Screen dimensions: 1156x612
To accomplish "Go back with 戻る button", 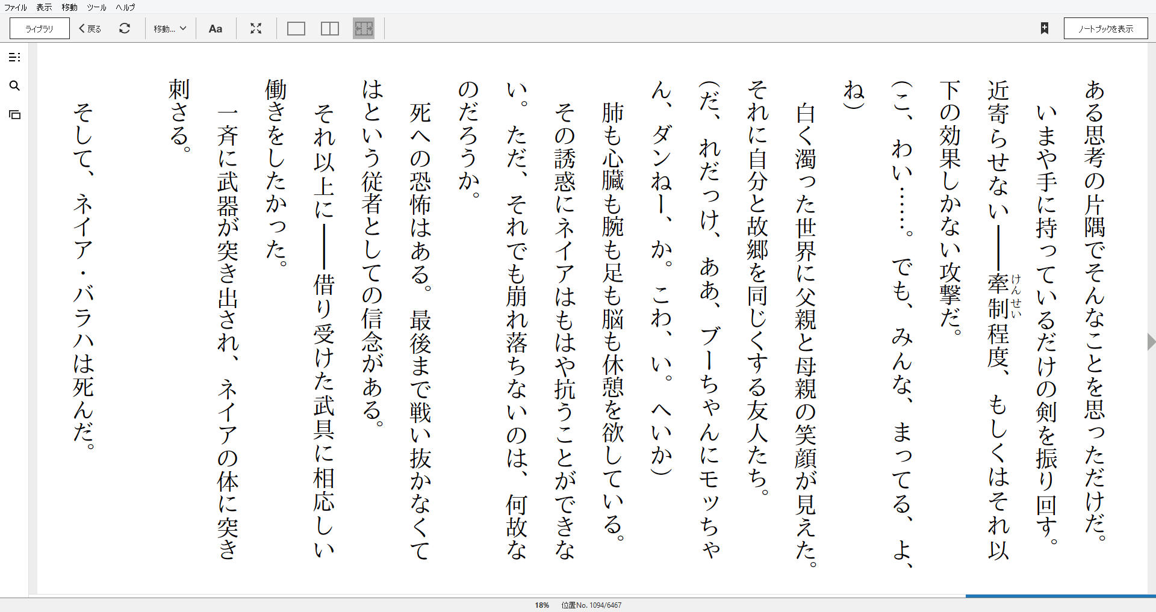I will 90,28.
